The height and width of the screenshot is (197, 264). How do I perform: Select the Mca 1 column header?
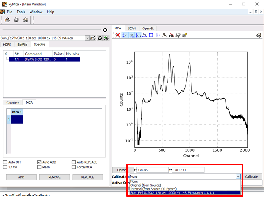point(17,112)
